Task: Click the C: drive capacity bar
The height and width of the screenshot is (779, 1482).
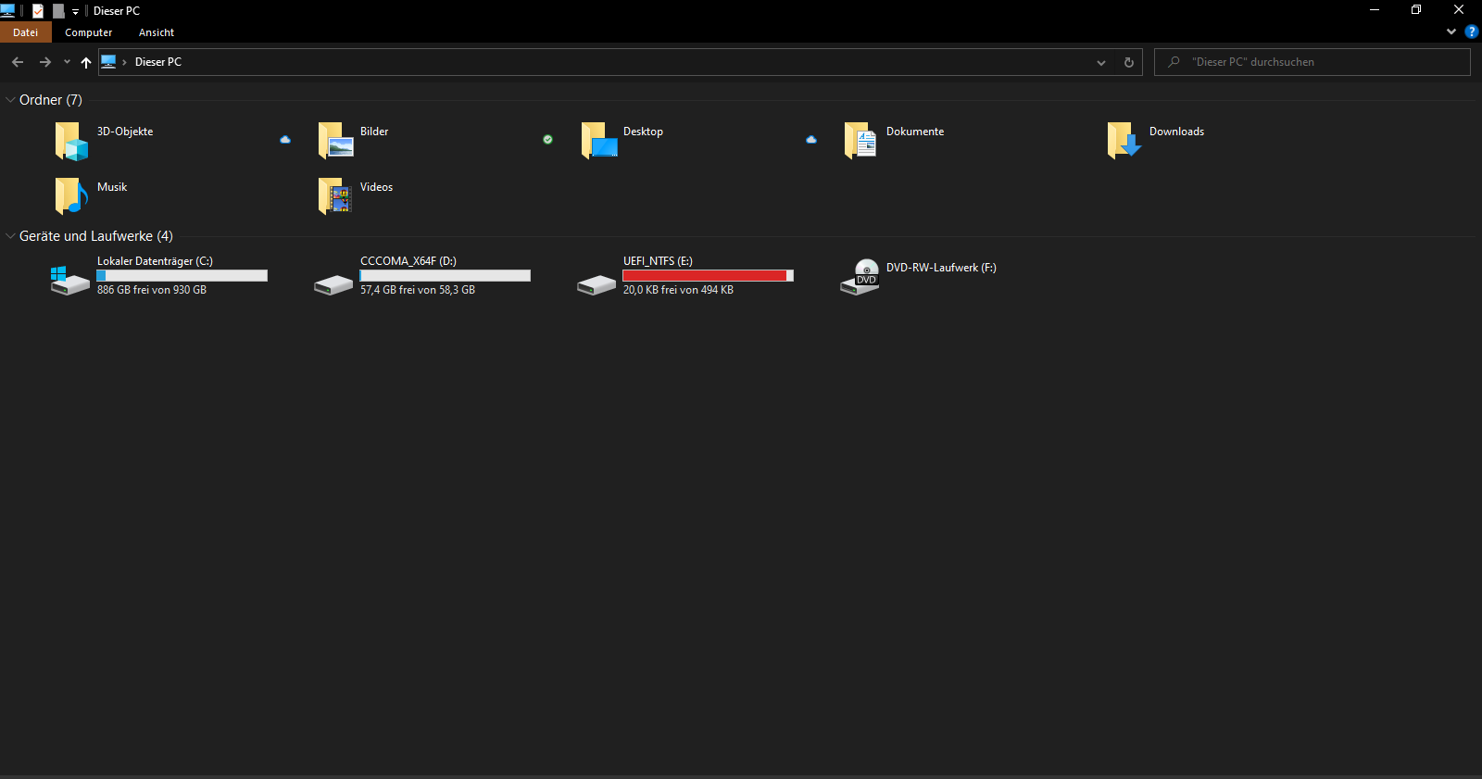Action: coord(182,276)
